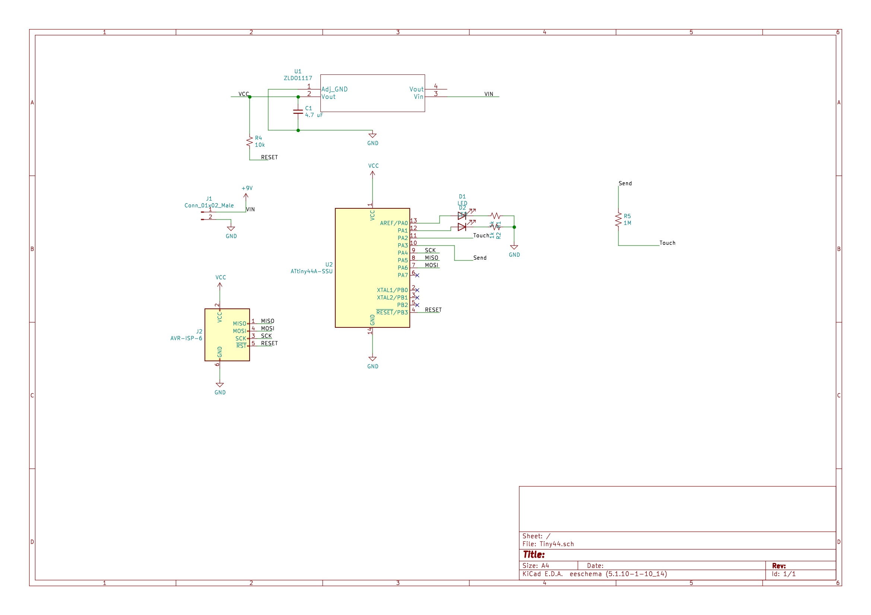
Task: Click the ZLDO1117 regulator value label
Action: [298, 78]
